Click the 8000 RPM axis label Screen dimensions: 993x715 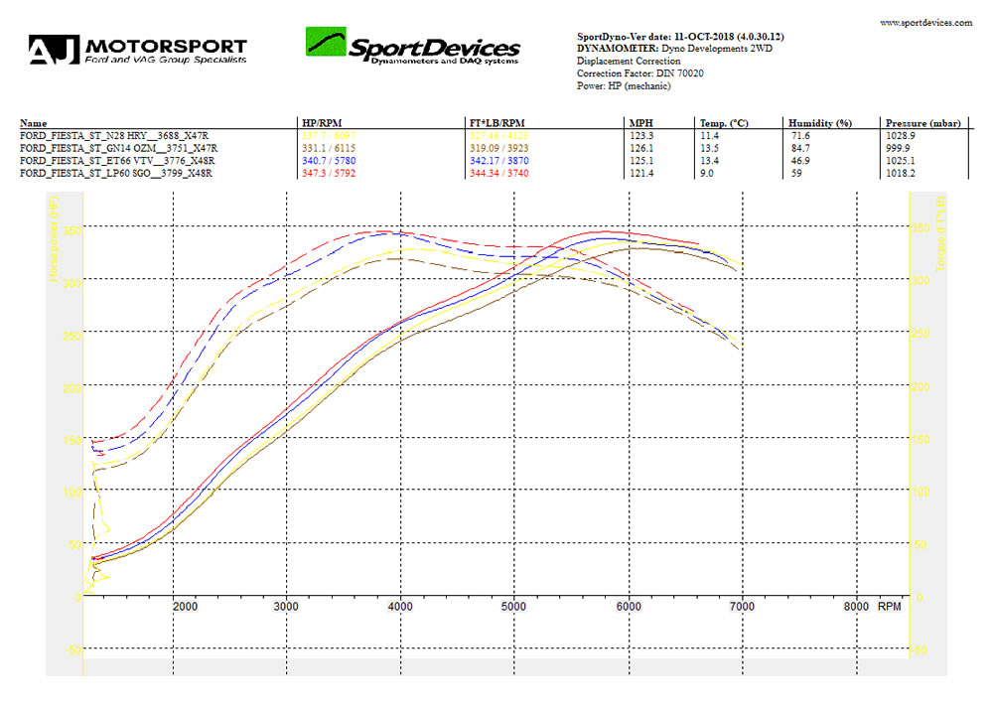pos(856,607)
